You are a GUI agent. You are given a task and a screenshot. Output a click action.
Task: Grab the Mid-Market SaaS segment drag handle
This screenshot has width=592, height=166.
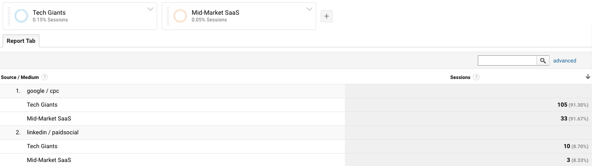click(168, 16)
